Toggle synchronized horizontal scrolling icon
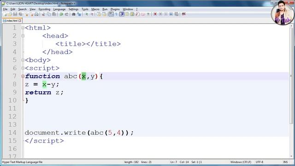The height and width of the screenshot is (166, 295). (x=104, y=14)
